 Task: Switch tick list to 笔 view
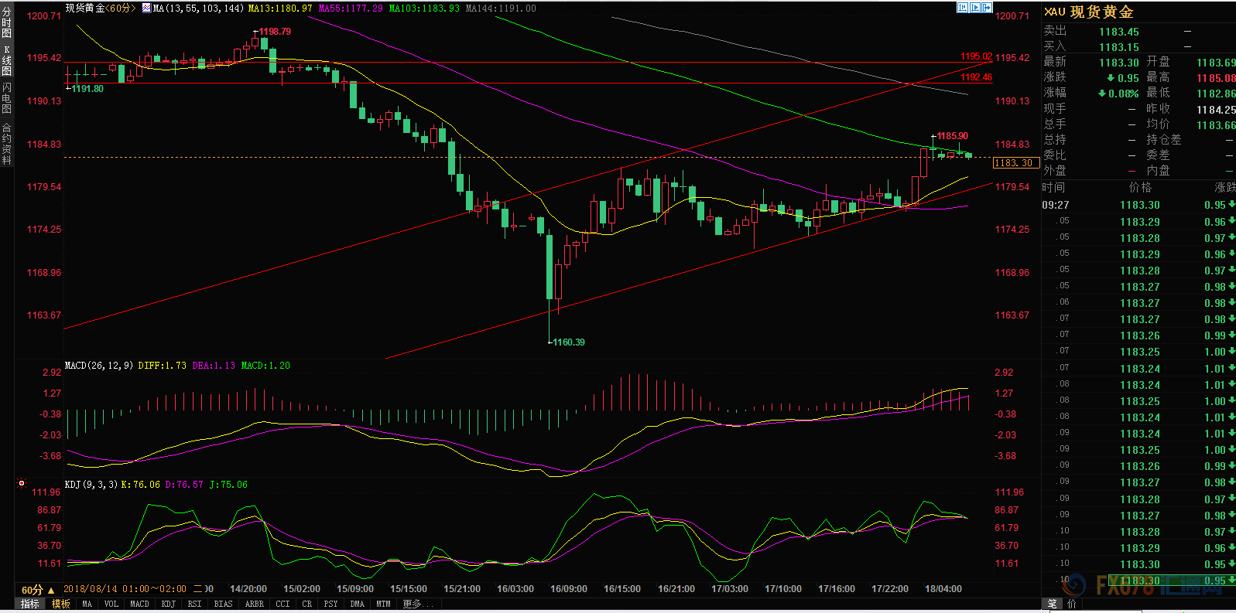click(1053, 604)
